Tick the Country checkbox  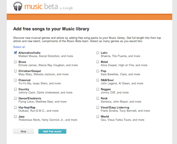click(15, 89)
